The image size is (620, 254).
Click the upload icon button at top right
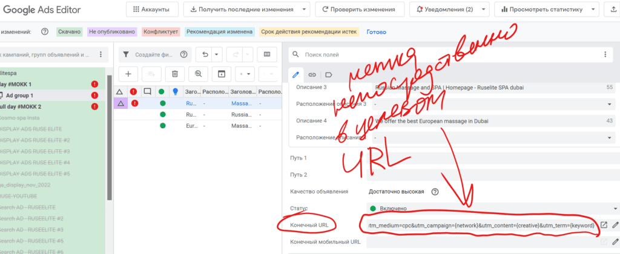pos(613,9)
